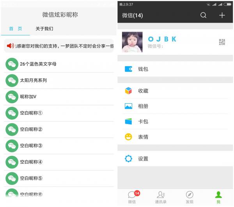Select the 我 profile tab
The height and width of the screenshot is (207, 234).
[218, 197]
